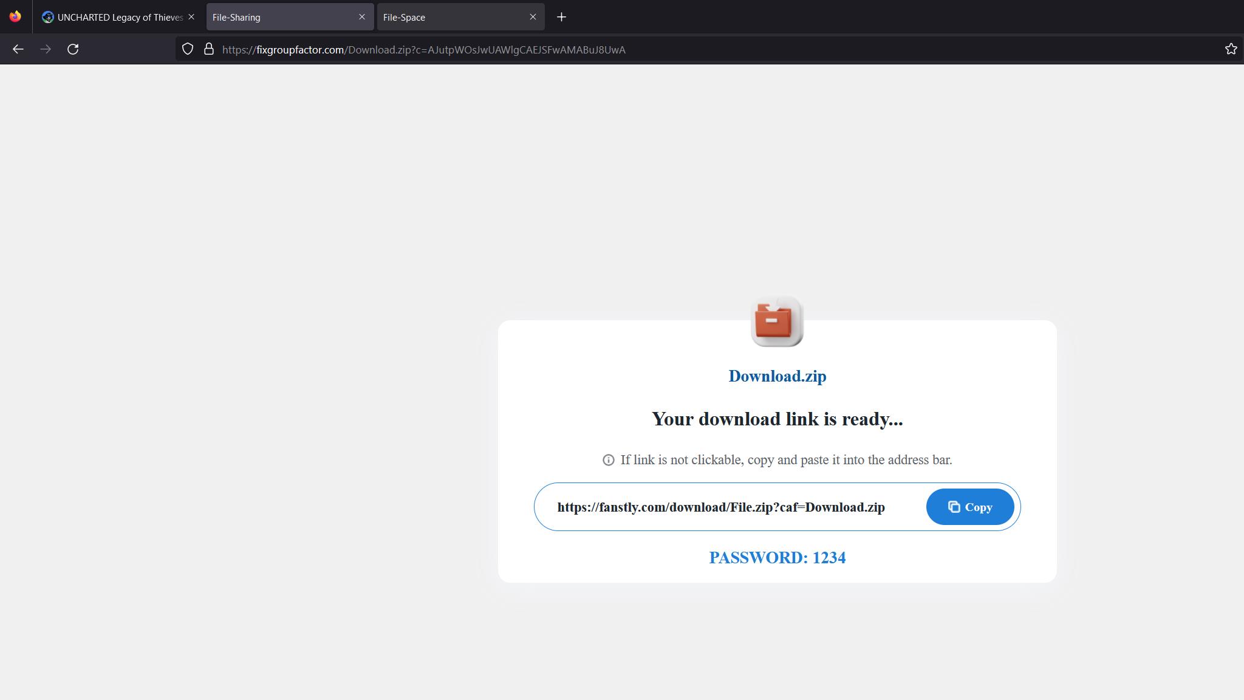
Task: Select the File-Sharing tab
Action: [279, 17]
